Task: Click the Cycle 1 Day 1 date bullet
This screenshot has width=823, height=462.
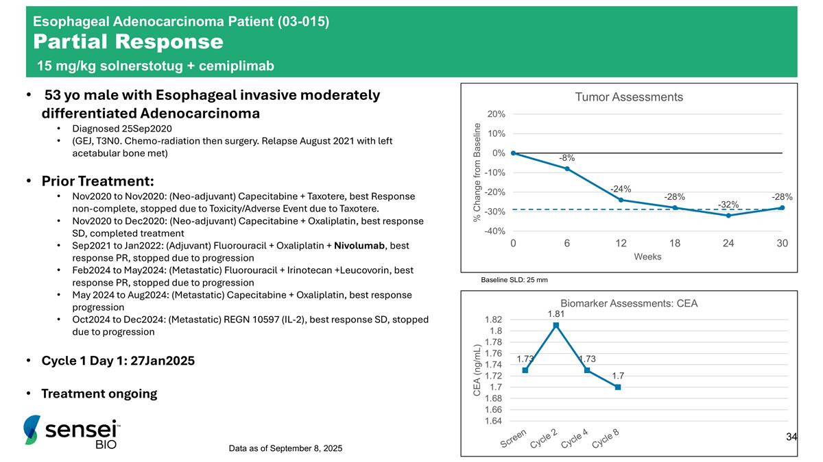Action: pyautogui.click(x=117, y=361)
